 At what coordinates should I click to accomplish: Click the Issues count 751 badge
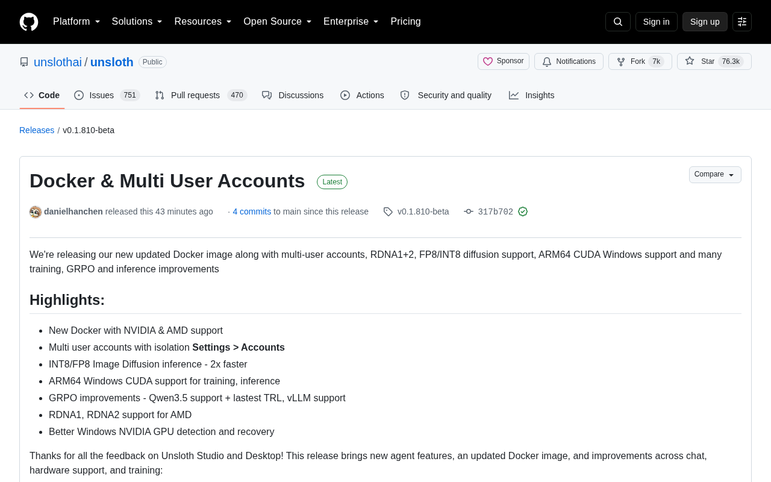pyautogui.click(x=130, y=95)
